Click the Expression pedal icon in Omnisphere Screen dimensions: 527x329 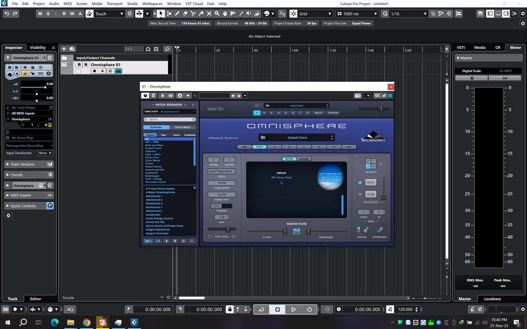pos(380,231)
